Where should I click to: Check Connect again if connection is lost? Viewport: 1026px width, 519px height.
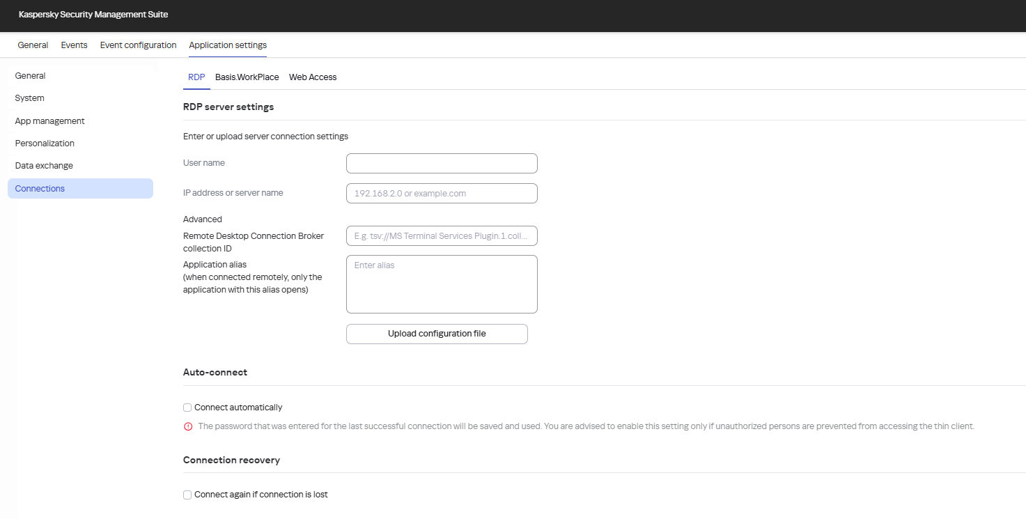(187, 494)
